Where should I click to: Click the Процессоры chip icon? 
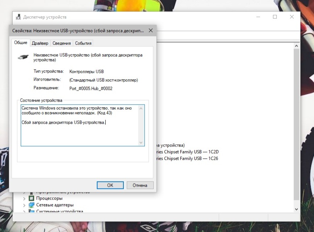click(31, 198)
